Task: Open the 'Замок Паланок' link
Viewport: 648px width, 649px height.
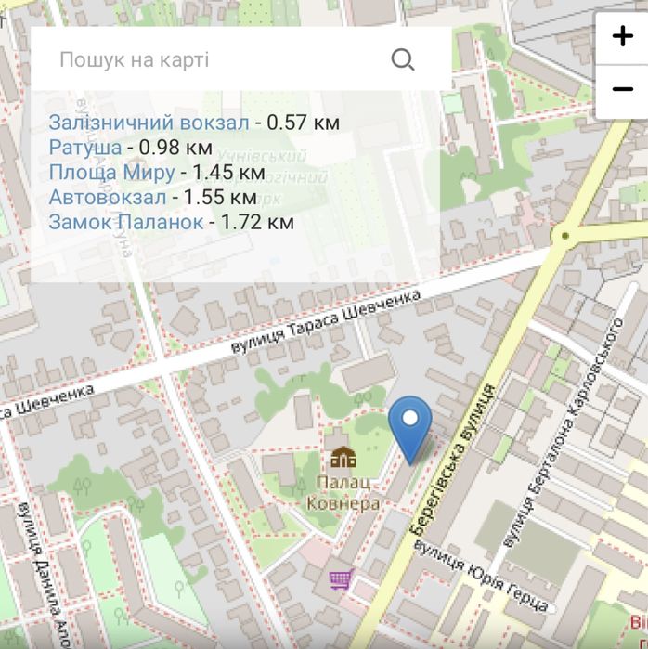Action: (x=126, y=222)
